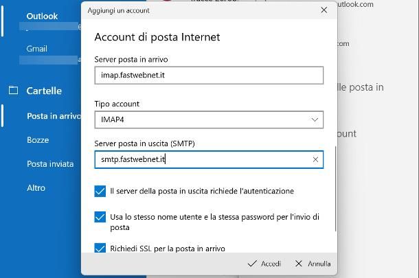Toggle same username and password checkbox

coord(100,217)
